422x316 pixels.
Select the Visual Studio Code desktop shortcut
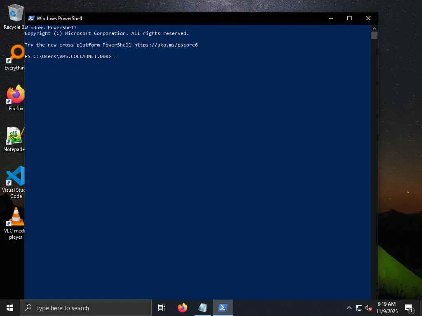click(14, 182)
